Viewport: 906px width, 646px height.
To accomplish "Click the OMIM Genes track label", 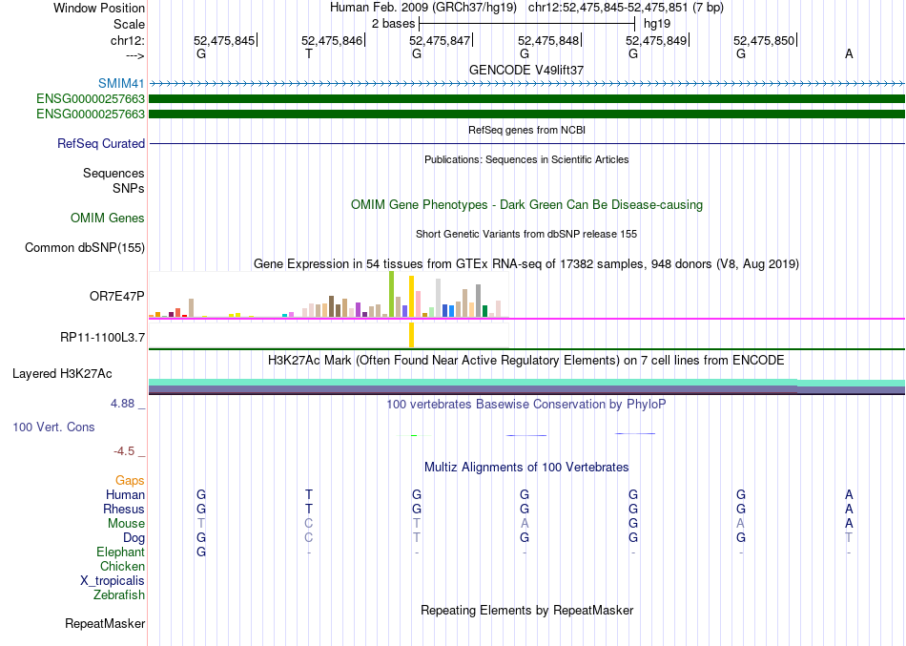I will (x=108, y=218).
